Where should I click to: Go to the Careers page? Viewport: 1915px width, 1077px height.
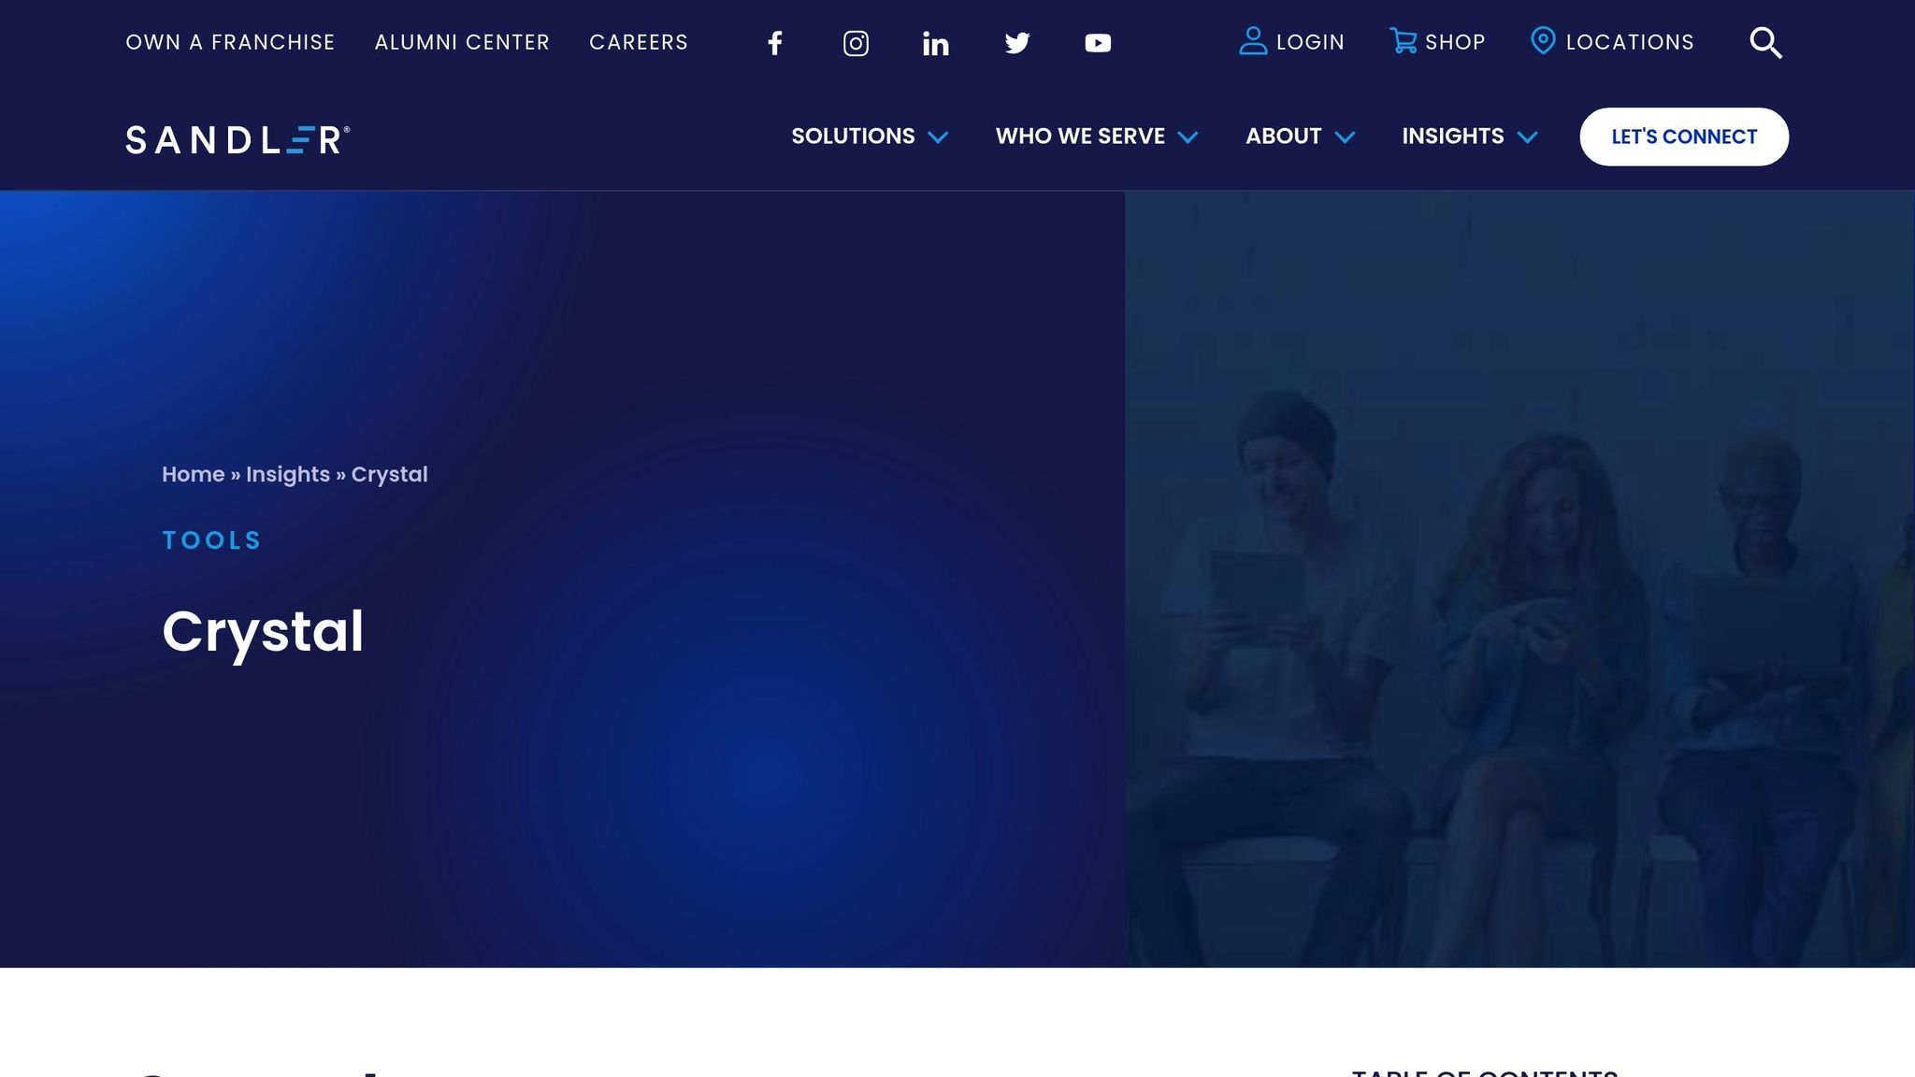pos(639,42)
